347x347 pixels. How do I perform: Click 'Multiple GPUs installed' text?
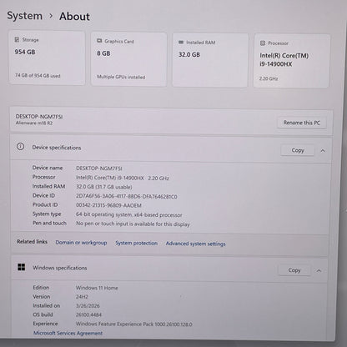(121, 77)
